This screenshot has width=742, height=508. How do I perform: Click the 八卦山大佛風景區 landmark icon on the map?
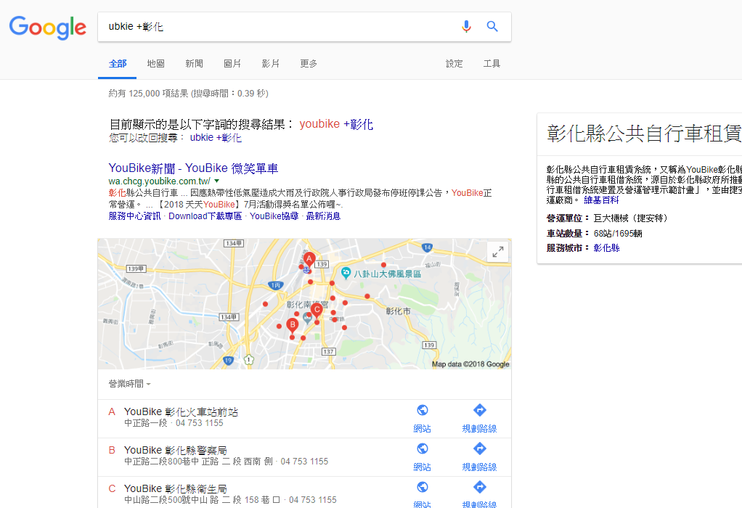click(346, 273)
